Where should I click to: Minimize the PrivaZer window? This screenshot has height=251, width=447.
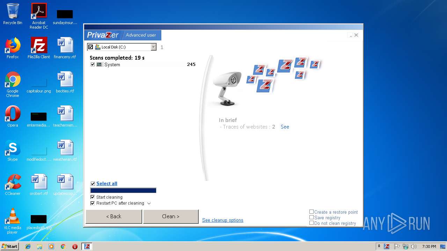coord(350,35)
